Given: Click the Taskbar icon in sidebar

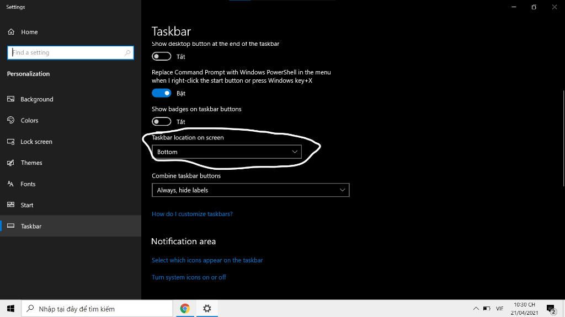Looking at the screenshot, I should [x=11, y=226].
